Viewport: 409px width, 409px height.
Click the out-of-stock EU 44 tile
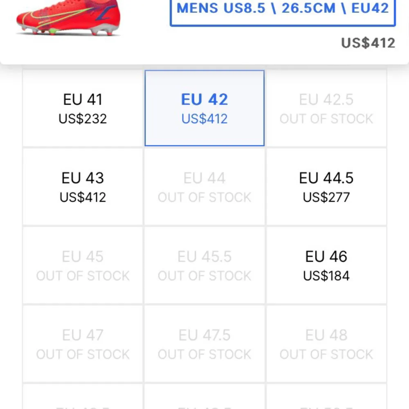[204, 186]
